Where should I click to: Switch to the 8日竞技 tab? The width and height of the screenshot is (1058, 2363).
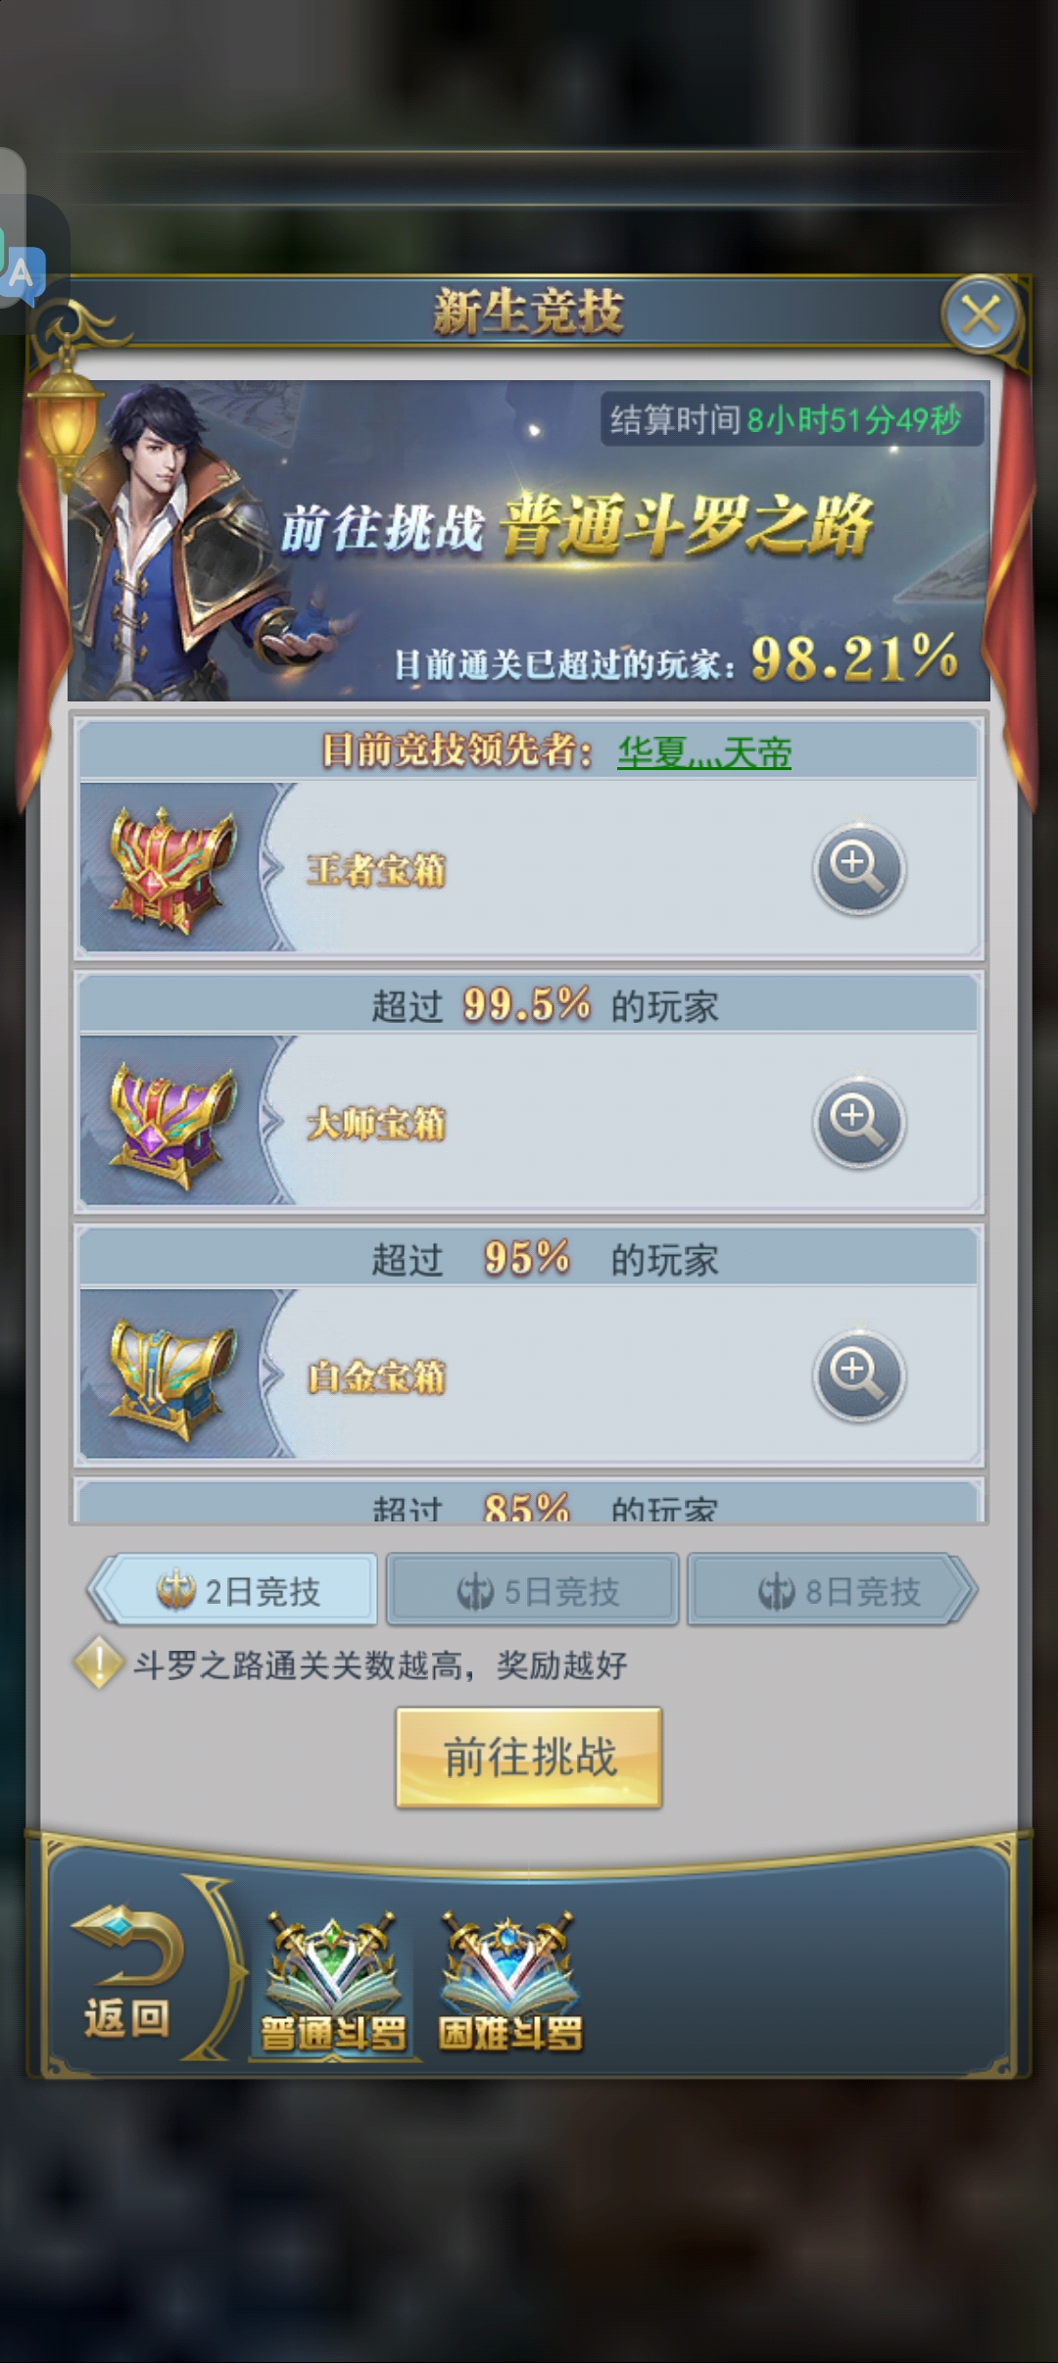[x=833, y=1590]
